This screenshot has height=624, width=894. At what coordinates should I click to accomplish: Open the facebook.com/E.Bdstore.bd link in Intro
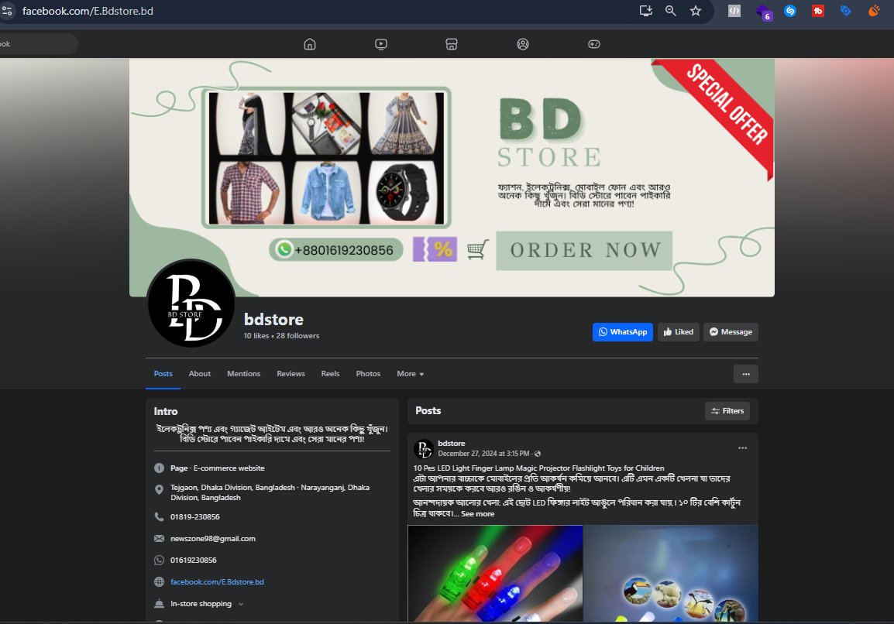click(x=217, y=581)
